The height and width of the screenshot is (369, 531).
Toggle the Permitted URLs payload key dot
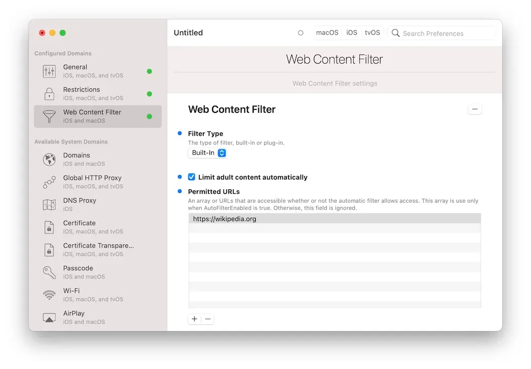click(180, 191)
